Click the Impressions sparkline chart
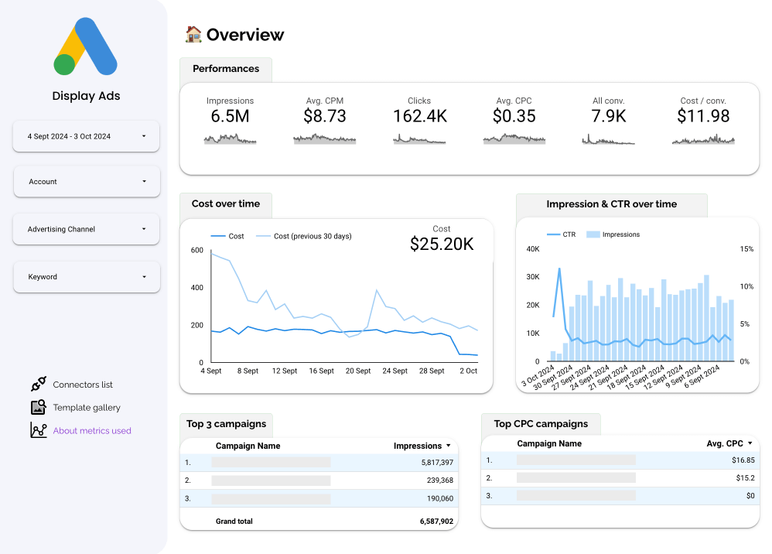Viewport: 772px width, 554px height. [x=230, y=138]
